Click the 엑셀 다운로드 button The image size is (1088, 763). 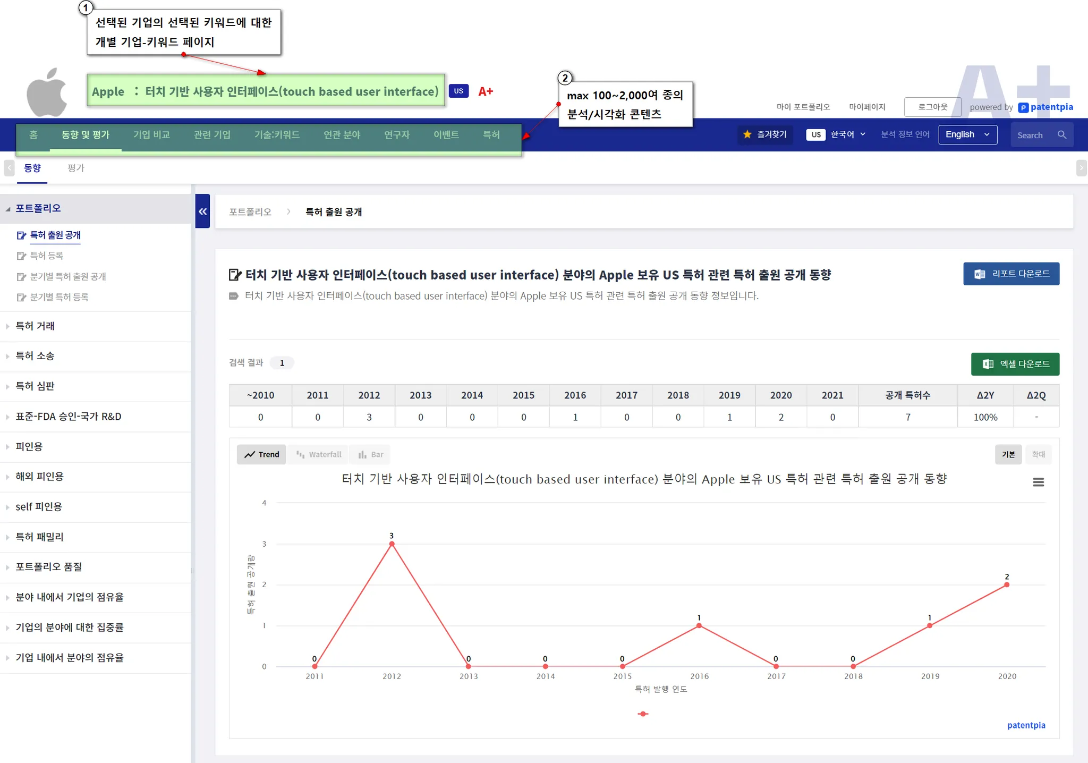coord(1015,364)
